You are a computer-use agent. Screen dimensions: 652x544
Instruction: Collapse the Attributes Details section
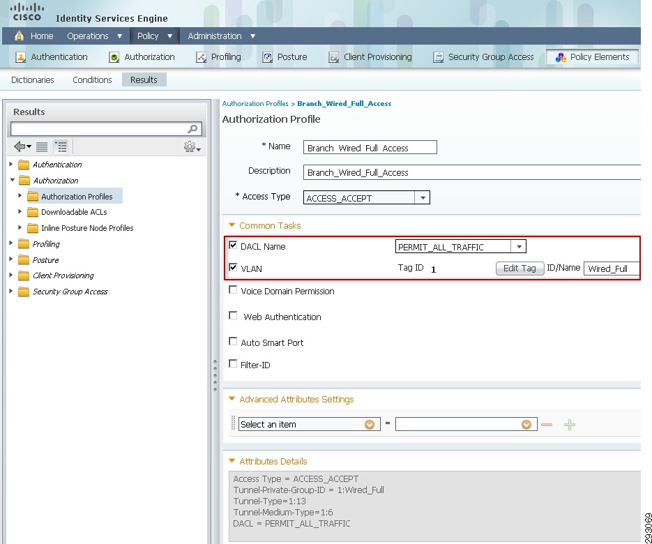click(x=232, y=461)
